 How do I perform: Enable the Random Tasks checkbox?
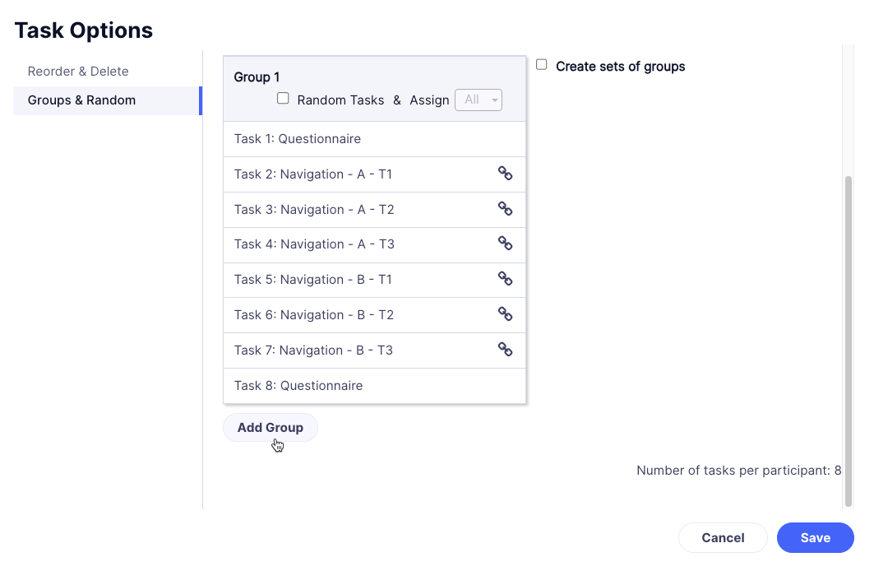click(283, 99)
